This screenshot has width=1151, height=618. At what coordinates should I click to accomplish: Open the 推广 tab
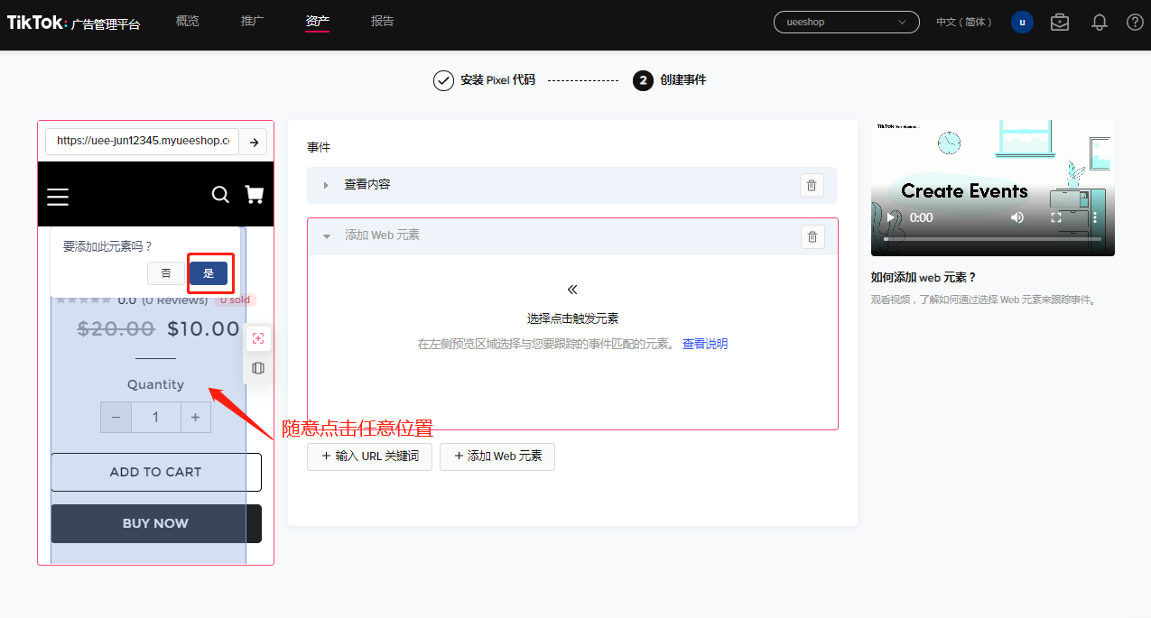253,21
